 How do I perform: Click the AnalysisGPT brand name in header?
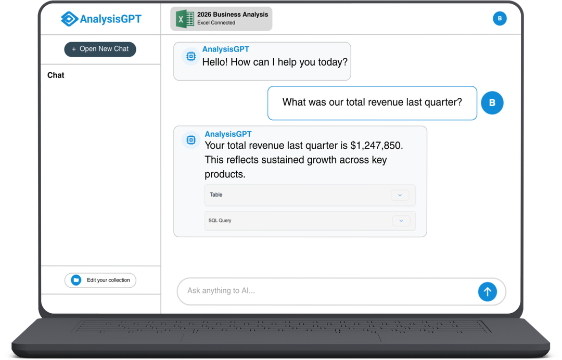coord(110,19)
